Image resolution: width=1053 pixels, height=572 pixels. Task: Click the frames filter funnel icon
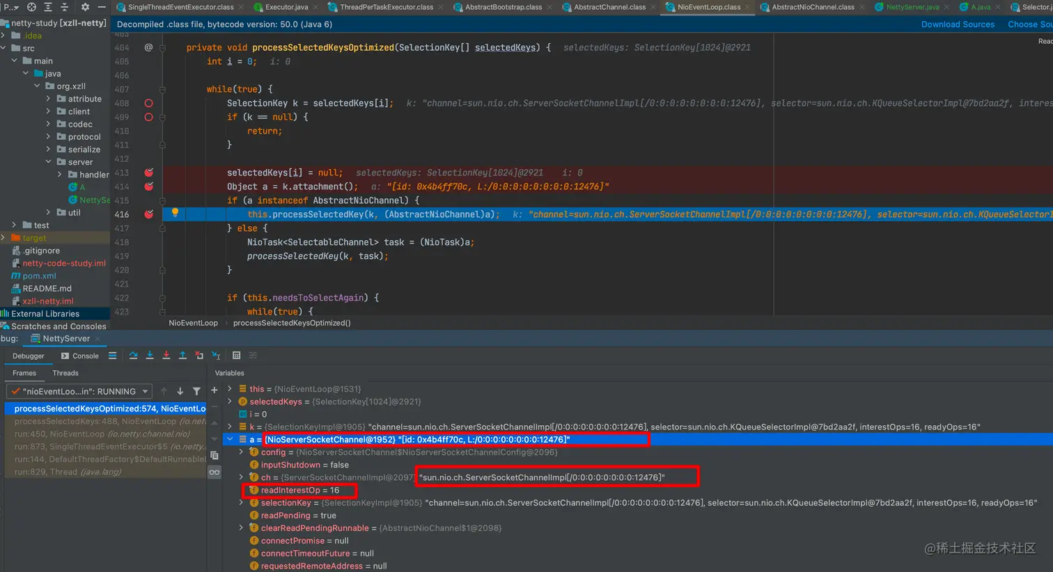[196, 391]
